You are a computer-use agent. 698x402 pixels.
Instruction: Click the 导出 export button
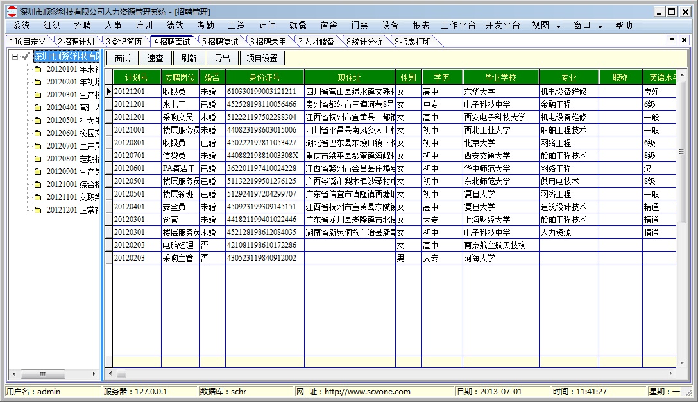[x=223, y=58]
